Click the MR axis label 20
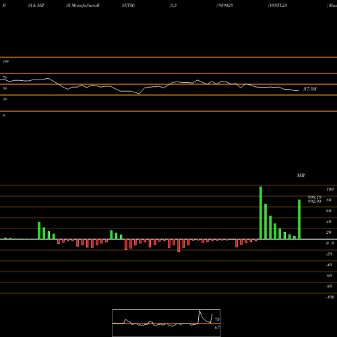Image resolution: width=337 pixels, height=337 pixels. click(x=329, y=233)
